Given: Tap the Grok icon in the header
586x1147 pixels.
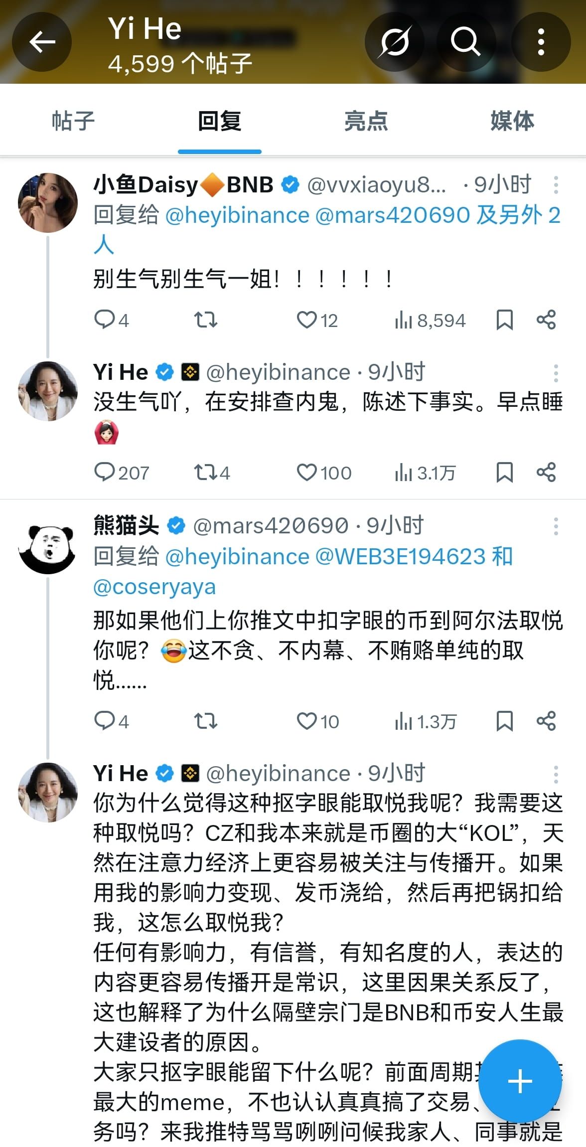Looking at the screenshot, I should point(395,42).
